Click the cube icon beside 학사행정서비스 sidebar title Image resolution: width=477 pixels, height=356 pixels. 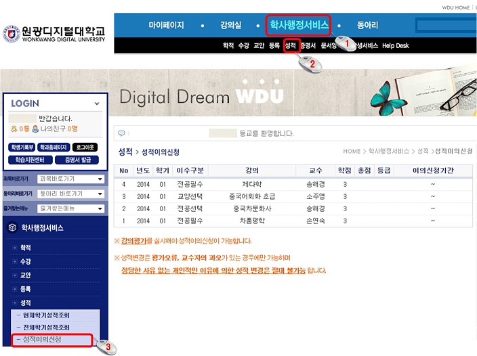pyautogui.click(x=12, y=229)
